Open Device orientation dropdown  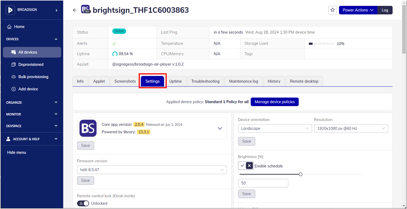pos(275,128)
